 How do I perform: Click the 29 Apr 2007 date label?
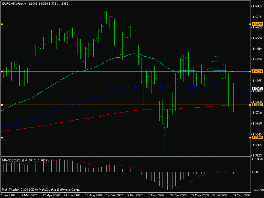click(x=51, y=195)
